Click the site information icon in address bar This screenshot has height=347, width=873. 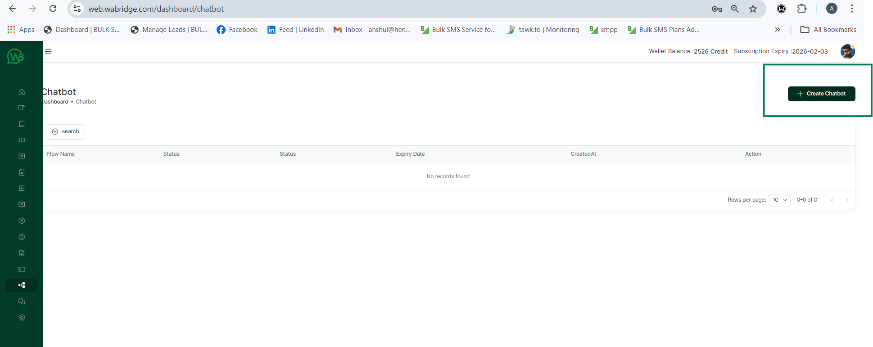[x=77, y=9]
